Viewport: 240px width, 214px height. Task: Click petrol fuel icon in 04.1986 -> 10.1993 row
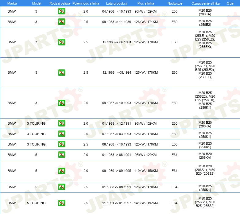pyautogui.click(x=61, y=11)
